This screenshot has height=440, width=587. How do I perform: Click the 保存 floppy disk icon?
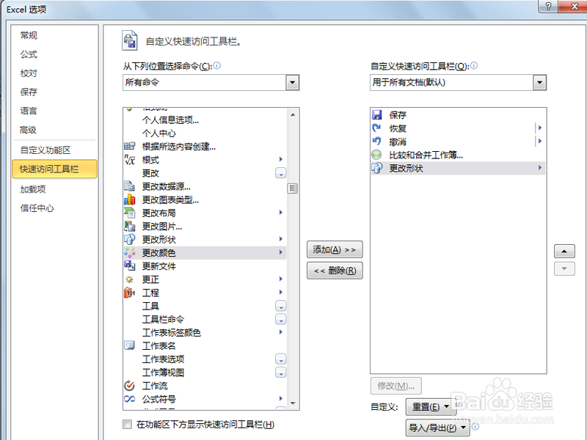pos(377,115)
